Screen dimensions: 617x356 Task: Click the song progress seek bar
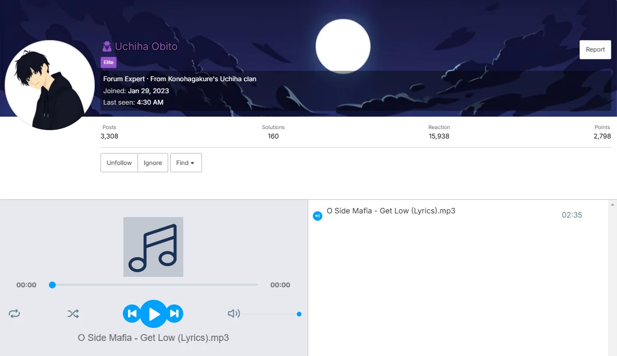click(x=155, y=284)
